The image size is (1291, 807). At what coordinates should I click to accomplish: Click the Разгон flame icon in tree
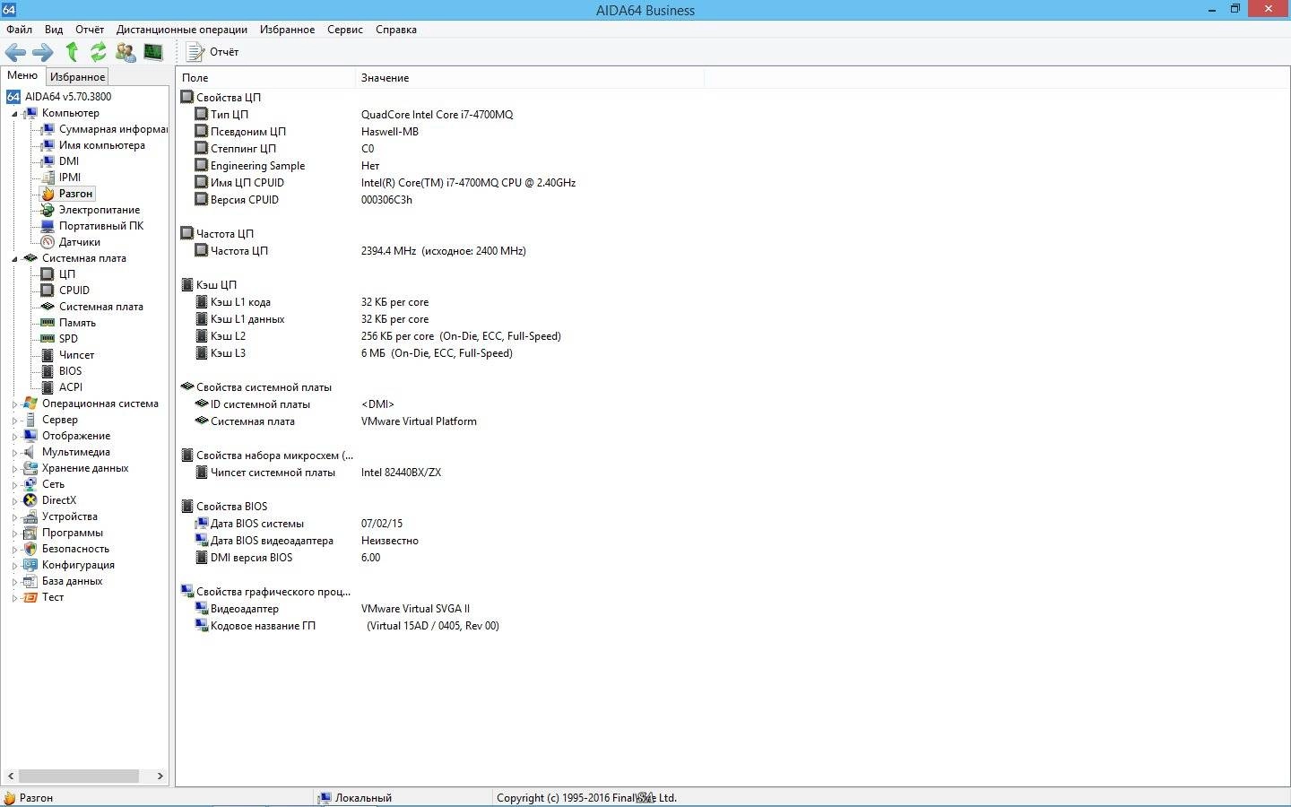[x=48, y=194]
